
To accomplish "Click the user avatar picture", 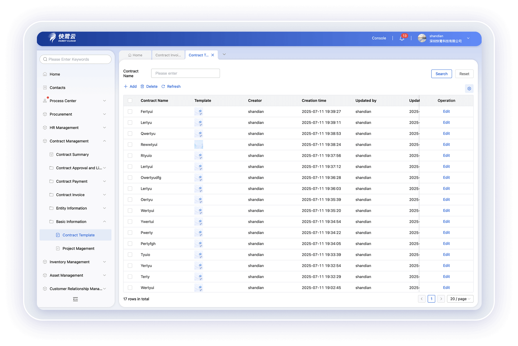I will (x=422, y=38).
